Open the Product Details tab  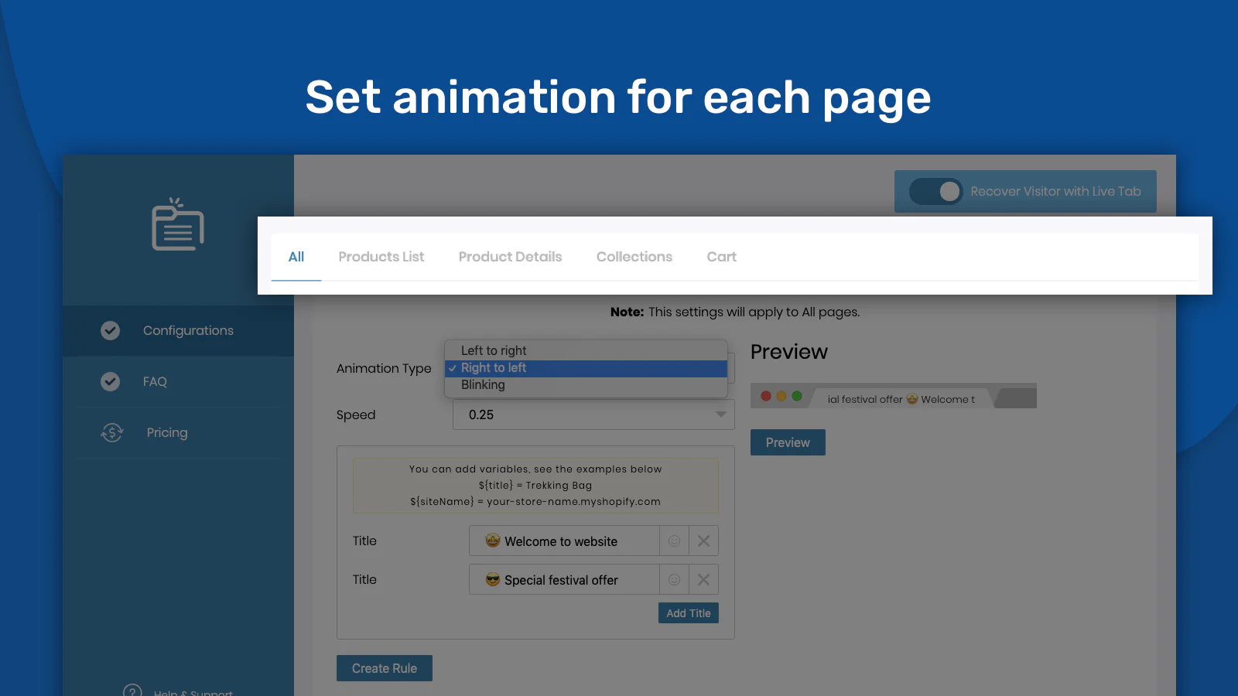(x=510, y=257)
